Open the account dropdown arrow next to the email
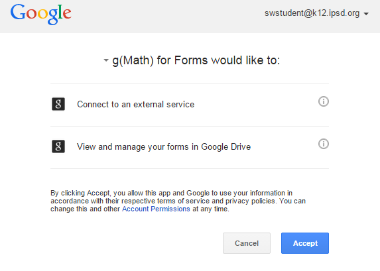The height and width of the screenshot is (271, 380). (366, 14)
